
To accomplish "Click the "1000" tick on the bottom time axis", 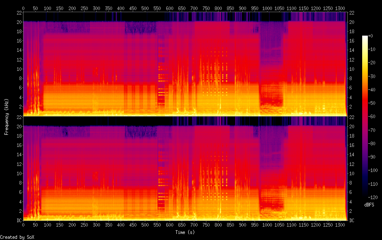I will 267,225.
